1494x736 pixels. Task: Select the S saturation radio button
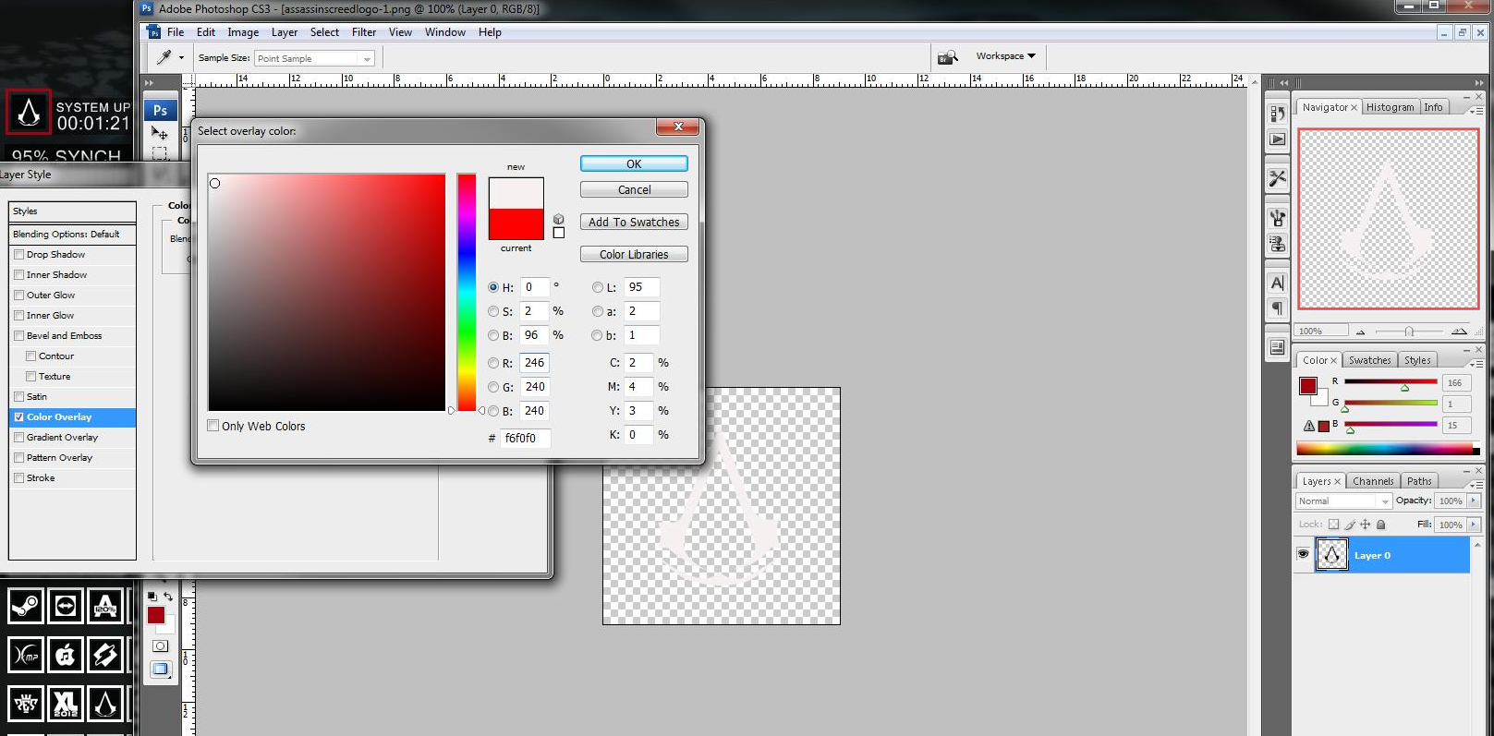click(492, 311)
